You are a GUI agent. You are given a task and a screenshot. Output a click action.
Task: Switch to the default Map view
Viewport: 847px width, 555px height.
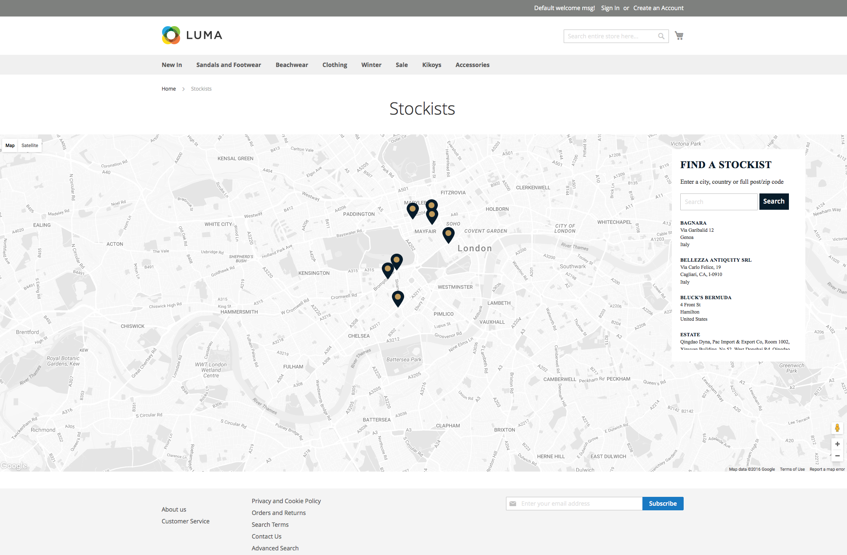(x=10, y=145)
